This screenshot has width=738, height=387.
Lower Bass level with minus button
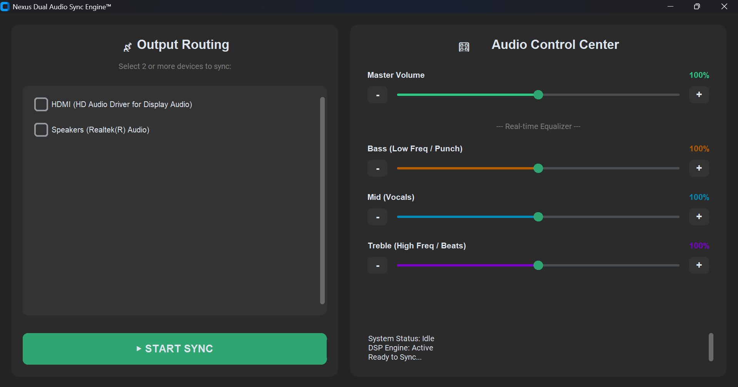[377, 168]
